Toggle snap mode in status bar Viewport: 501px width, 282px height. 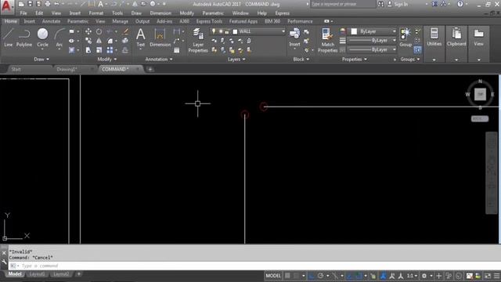297,276
